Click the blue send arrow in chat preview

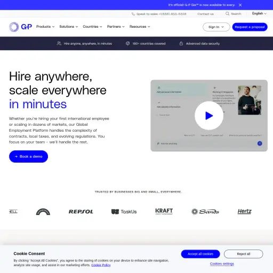pyautogui.click(x=260, y=143)
